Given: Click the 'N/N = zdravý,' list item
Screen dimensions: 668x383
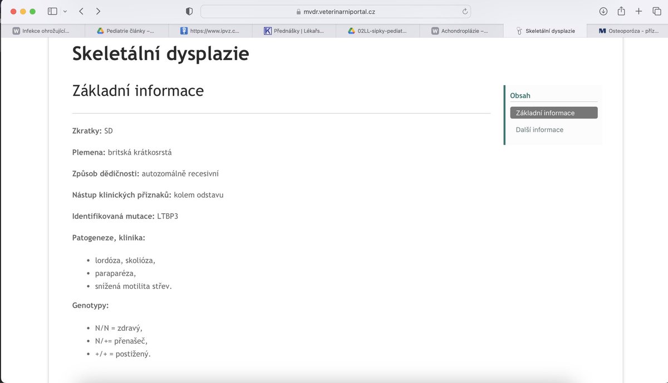Looking at the screenshot, I should [119, 328].
